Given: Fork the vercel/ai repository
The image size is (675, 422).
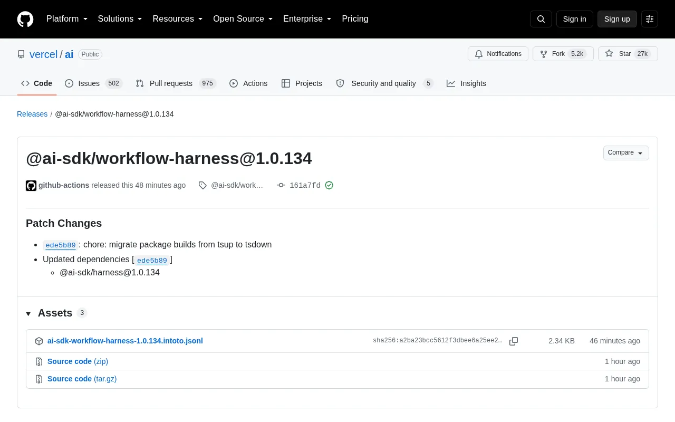Looking at the screenshot, I should 563,54.
